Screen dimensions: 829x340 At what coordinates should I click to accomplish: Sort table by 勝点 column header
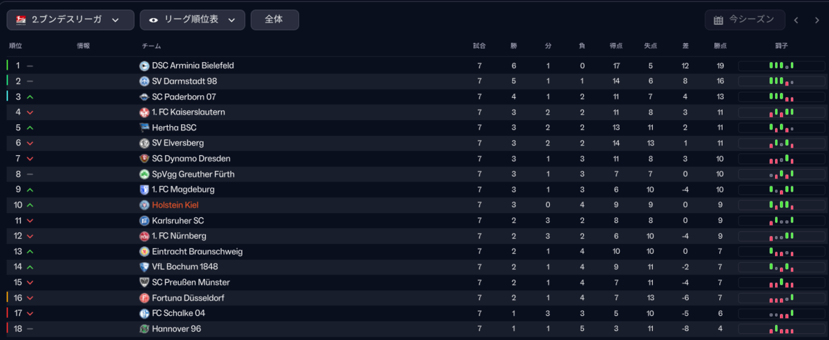(720, 46)
